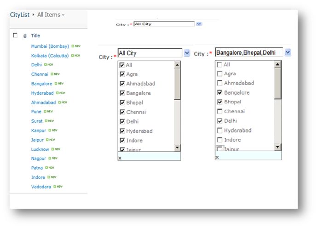
Task: Click scroll-up arrow of All City list
Action: pyautogui.click(x=177, y=65)
